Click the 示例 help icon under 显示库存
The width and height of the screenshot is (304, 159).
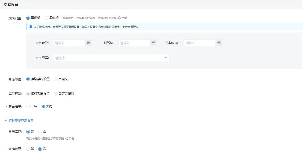pos(67,139)
